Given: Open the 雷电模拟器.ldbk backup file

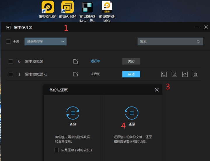Looking at the screenshot, I should [107, 11].
